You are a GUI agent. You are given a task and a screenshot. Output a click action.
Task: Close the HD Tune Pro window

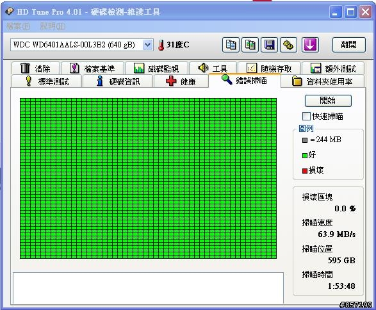click(365, 12)
